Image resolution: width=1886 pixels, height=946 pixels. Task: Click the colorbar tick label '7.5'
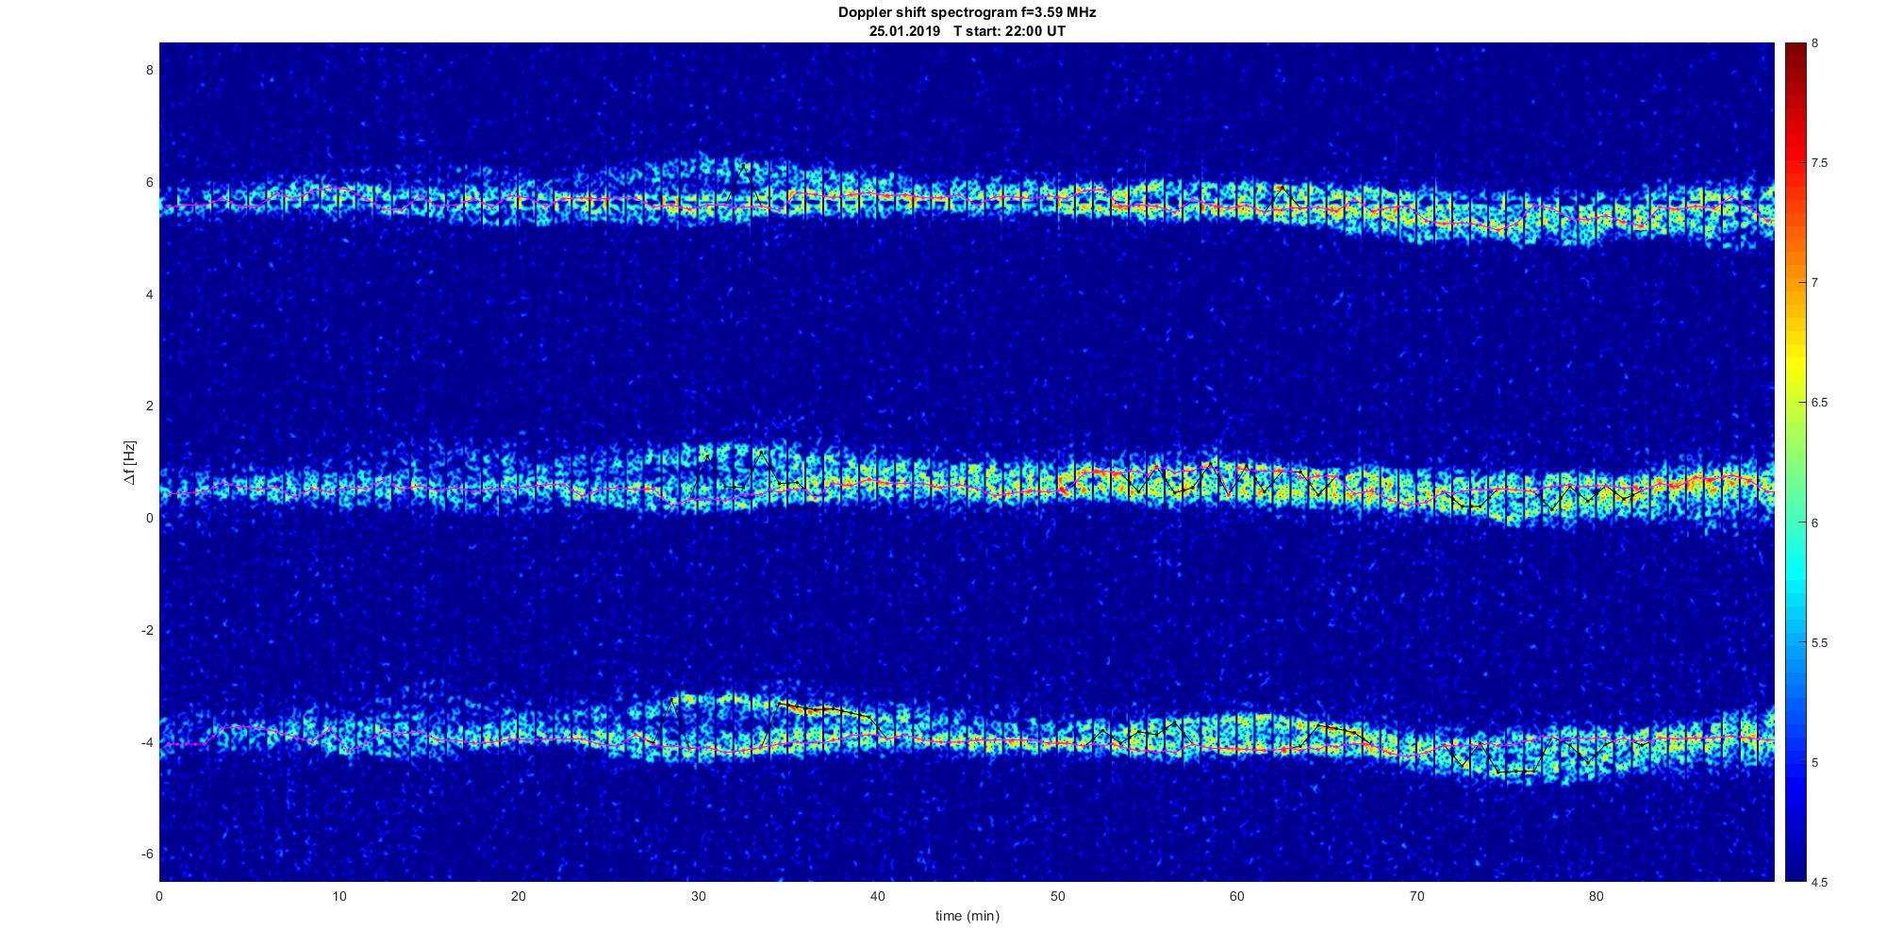click(x=1820, y=163)
